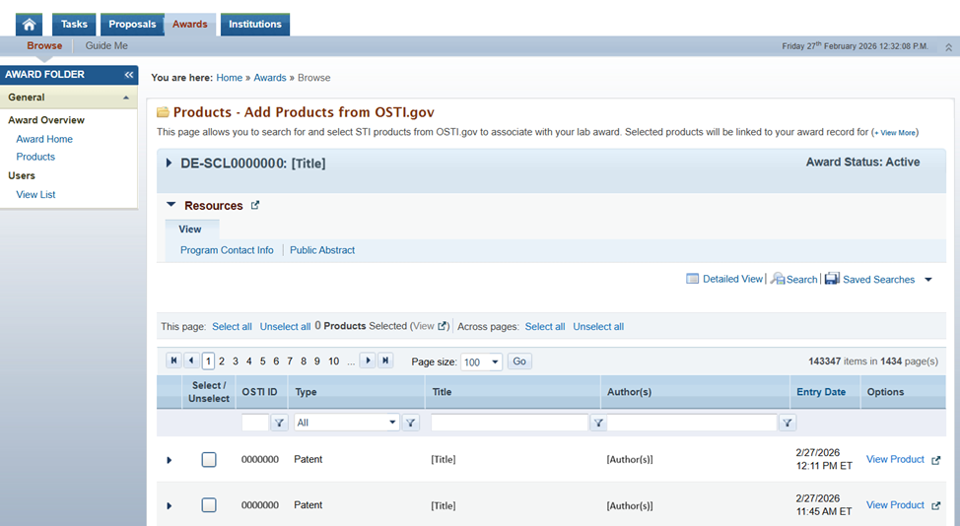Jump to the first results page
The width and height of the screenshot is (960, 526).
click(x=173, y=362)
